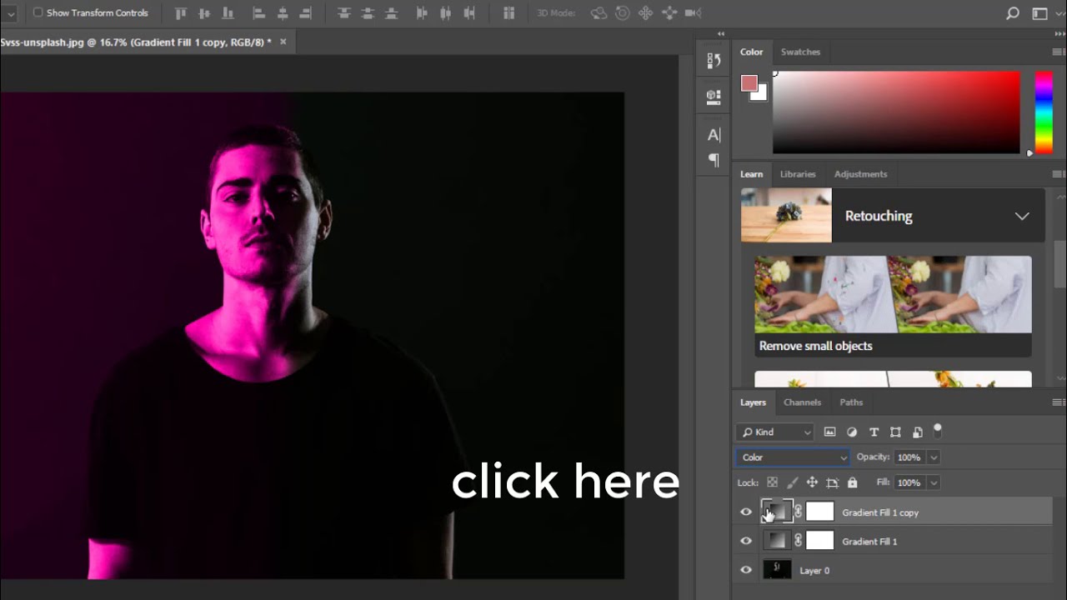The image size is (1067, 600).
Task: Click Distribute bottom edges icon
Action: pos(390,12)
